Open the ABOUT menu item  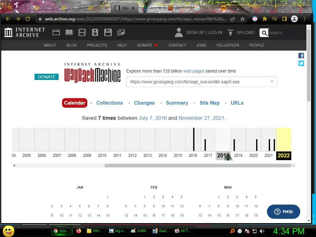(50, 45)
